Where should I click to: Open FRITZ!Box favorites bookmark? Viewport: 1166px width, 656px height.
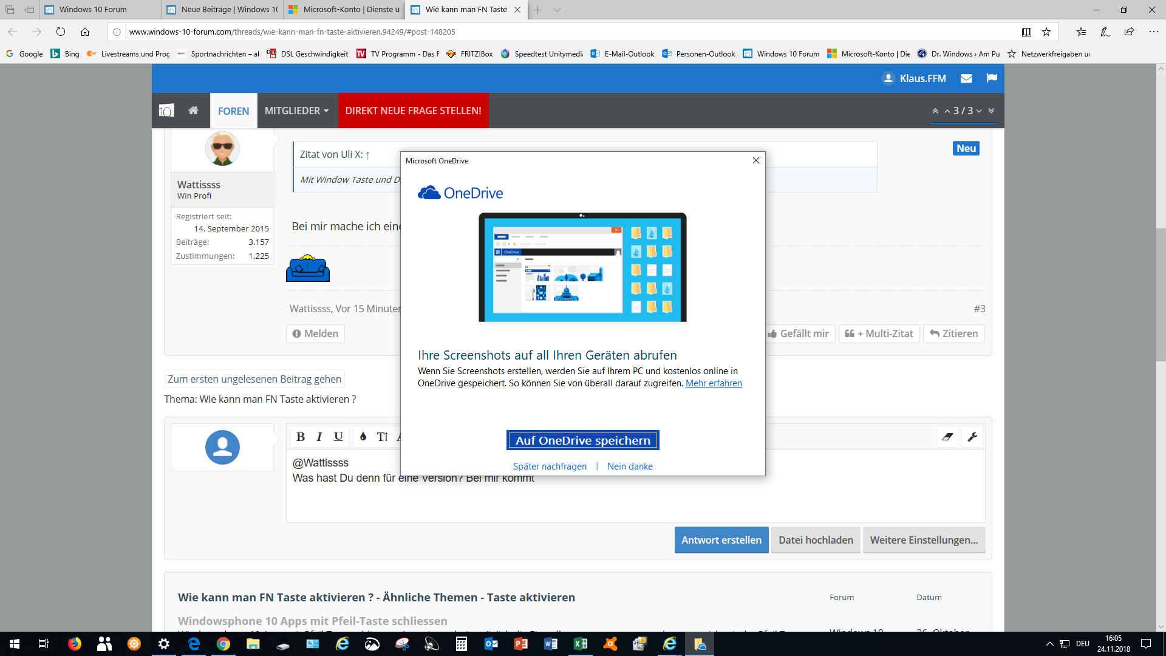[x=469, y=54]
